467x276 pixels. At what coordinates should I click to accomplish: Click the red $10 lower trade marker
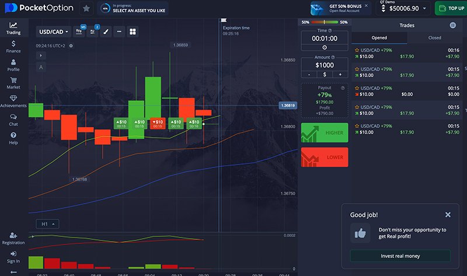pyautogui.click(x=158, y=124)
